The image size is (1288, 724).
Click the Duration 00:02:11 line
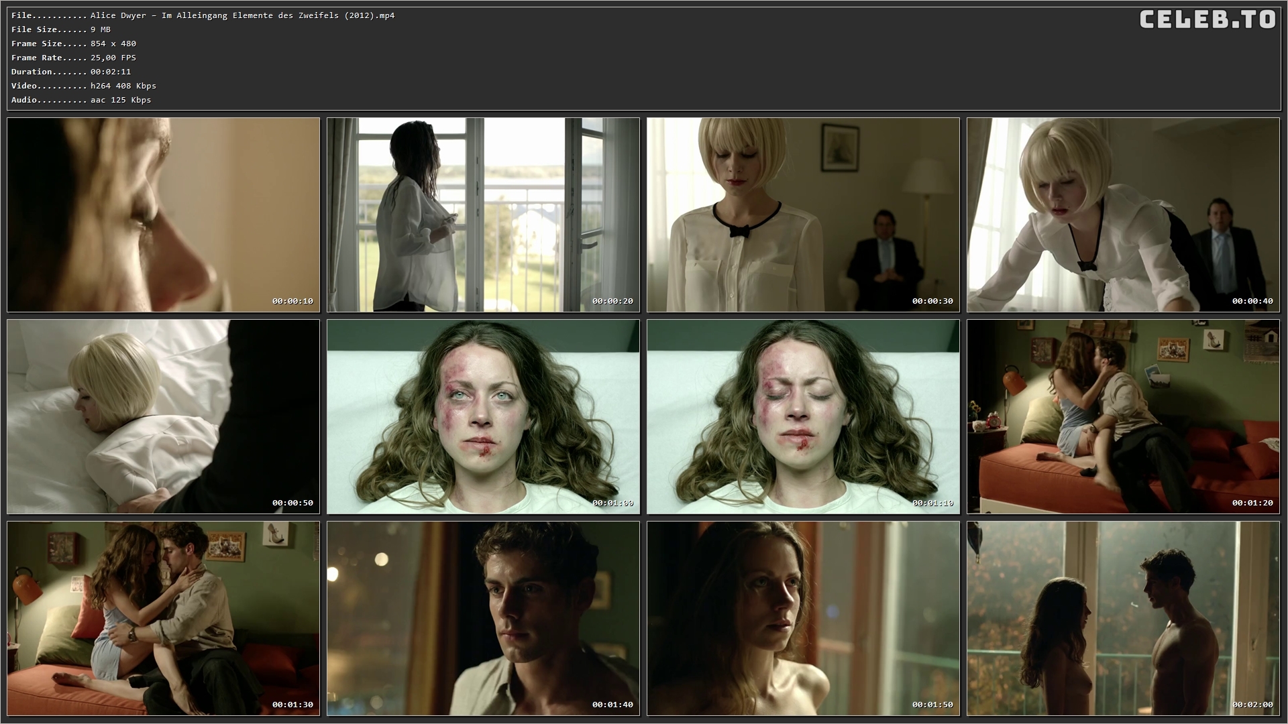[x=71, y=72]
